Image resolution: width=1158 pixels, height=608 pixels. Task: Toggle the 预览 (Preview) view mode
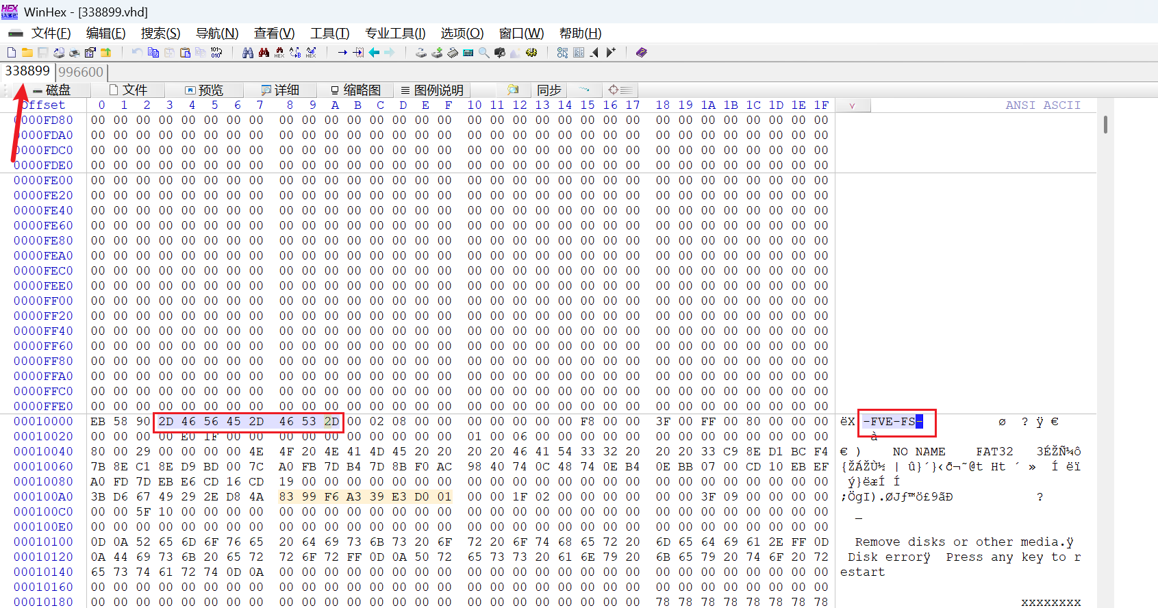pos(204,90)
